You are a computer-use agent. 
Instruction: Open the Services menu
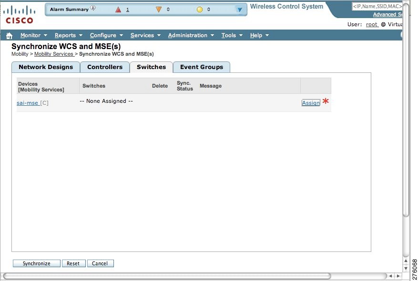145,35
